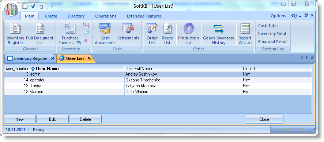This screenshot has height=142, width=324.
Task: Sort by User Full Name column header
Action: click(x=183, y=69)
